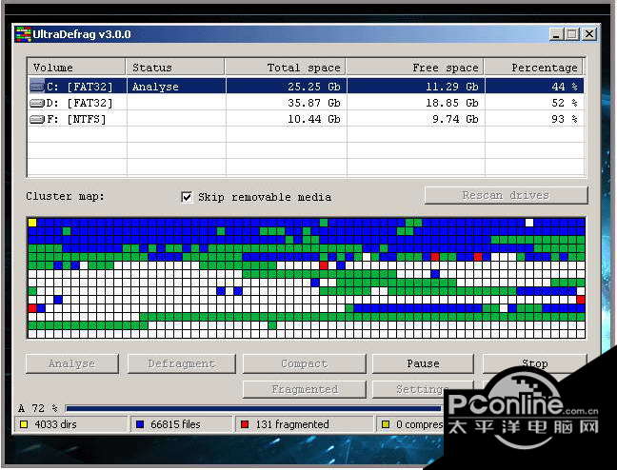This screenshot has height=470, width=617.
Task: Click the 9.74 Gb free space cell
Action: 416,119
